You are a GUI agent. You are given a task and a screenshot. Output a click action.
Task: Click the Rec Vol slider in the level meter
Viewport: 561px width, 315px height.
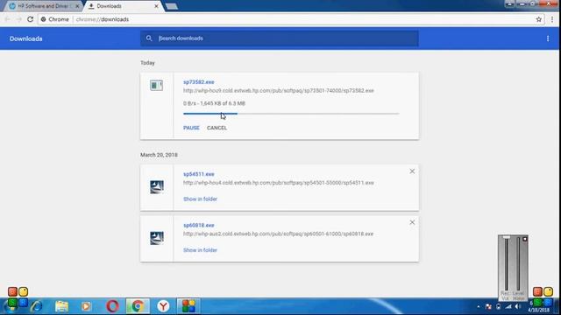(x=506, y=264)
